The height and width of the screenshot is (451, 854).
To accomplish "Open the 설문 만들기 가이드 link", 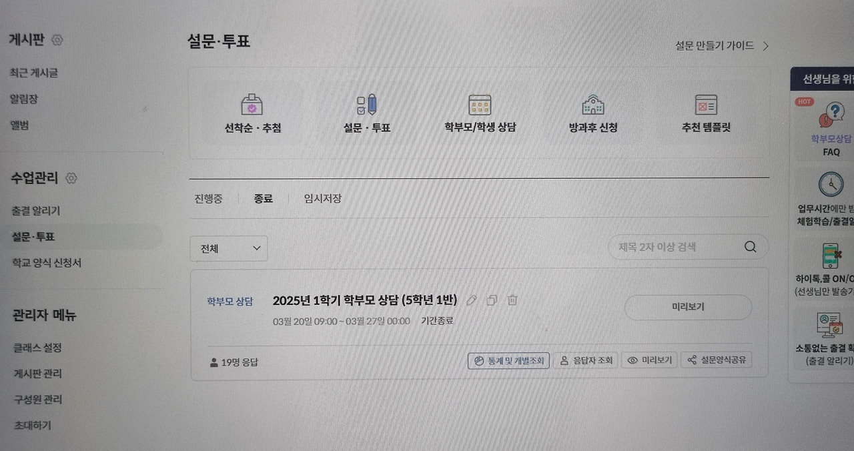I will click(x=715, y=45).
